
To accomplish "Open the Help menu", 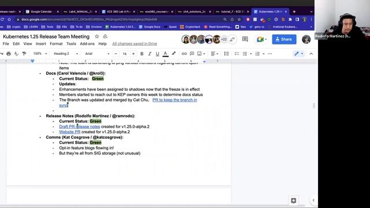I will [x=102, y=44].
